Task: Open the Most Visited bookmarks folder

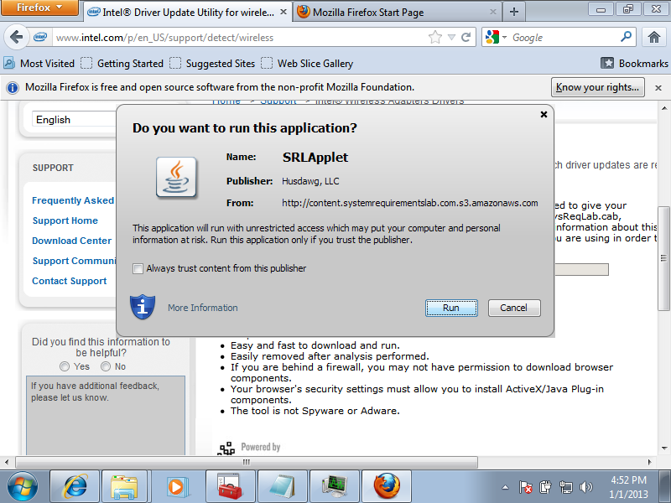Action: pos(39,64)
